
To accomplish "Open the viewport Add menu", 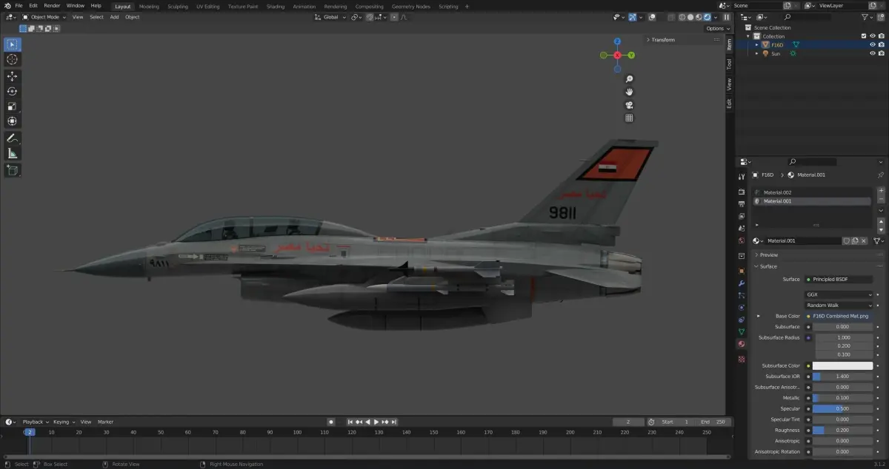I will click(x=114, y=17).
